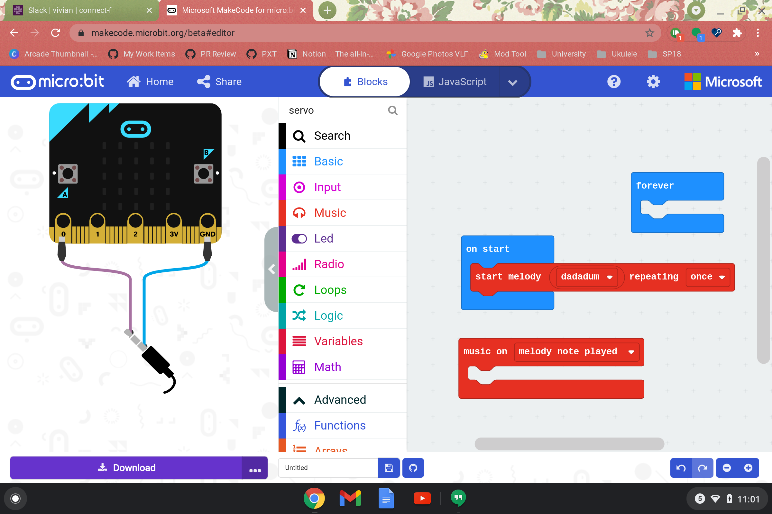
Task: Zoom in the workspace
Action: [x=749, y=468]
